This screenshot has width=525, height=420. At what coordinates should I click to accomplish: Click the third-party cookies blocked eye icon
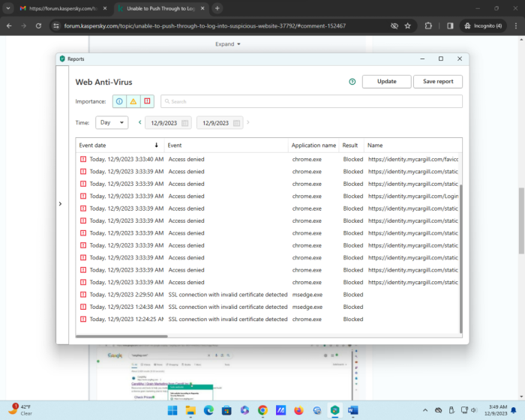click(x=394, y=25)
